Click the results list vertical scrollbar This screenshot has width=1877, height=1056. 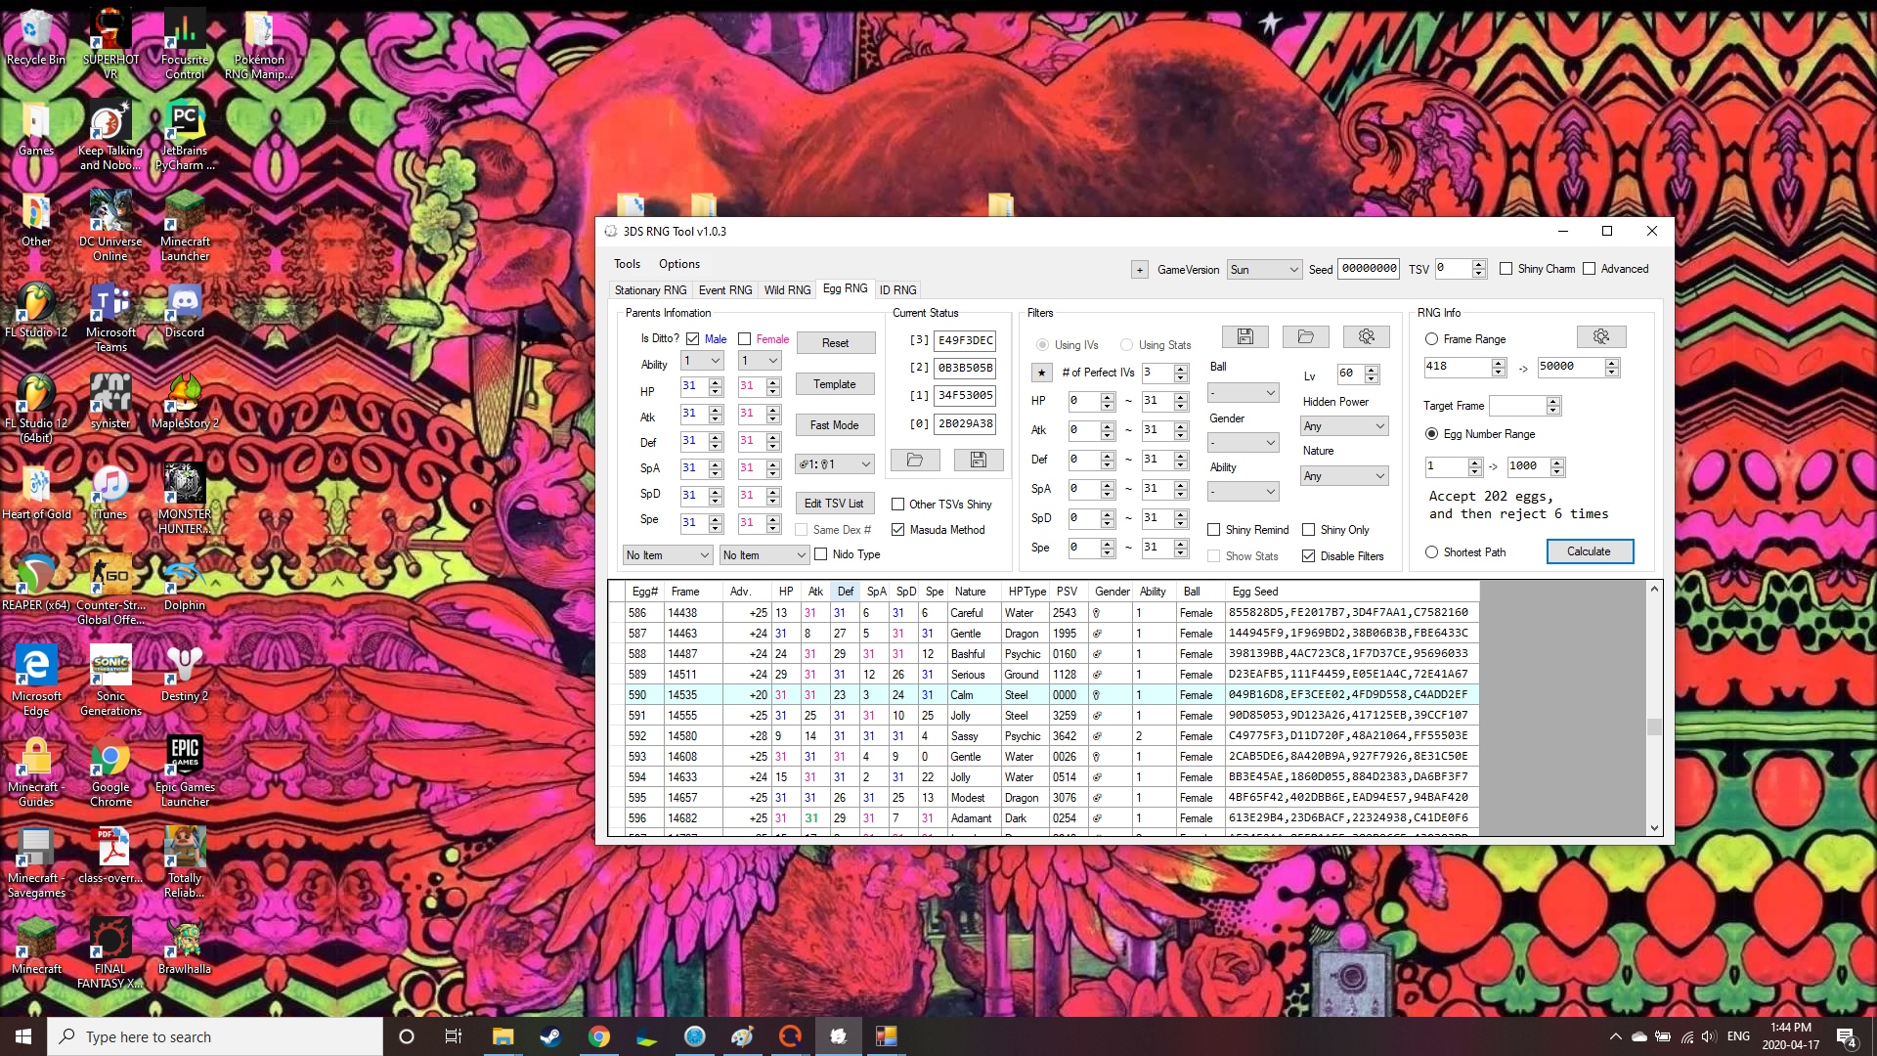pos(1654,709)
